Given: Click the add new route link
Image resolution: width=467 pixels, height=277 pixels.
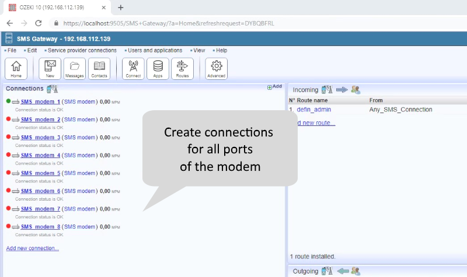Looking at the screenshot, I should 316,123.
